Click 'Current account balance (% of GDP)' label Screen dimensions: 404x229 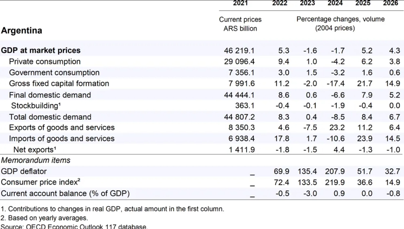(65, 194)
